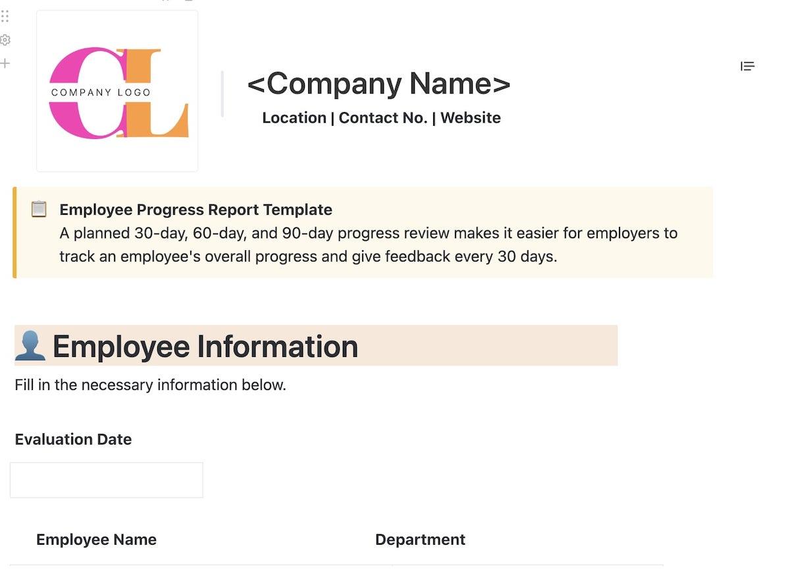Click the plus icon to add block
The width and height of the screenshot is (790, 577).
[x=5, y=63]
